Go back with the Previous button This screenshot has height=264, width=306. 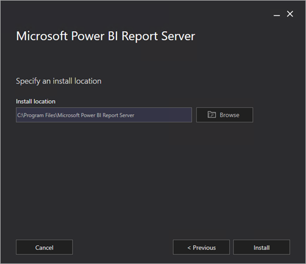tap(201, 248)
